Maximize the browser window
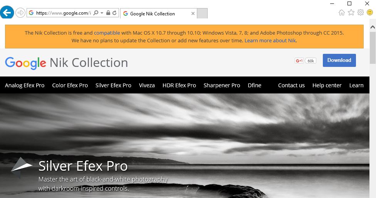Viewport: 376px width, 198px height. tap(349, 3)
